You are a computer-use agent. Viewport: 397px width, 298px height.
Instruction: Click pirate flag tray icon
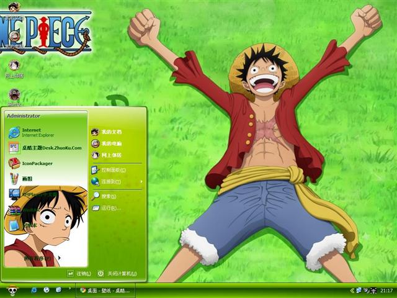coord(373,291)
